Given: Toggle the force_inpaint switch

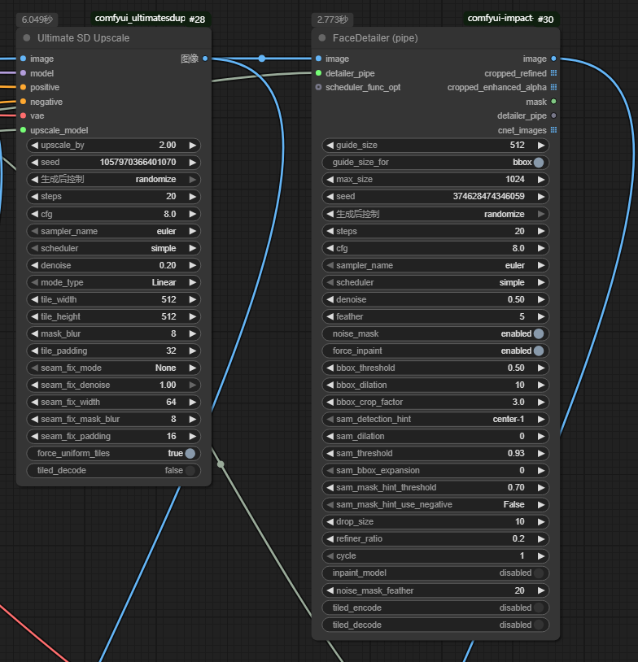Looking at the screenshot, I should pyautogui.click(x=538, y=351).
